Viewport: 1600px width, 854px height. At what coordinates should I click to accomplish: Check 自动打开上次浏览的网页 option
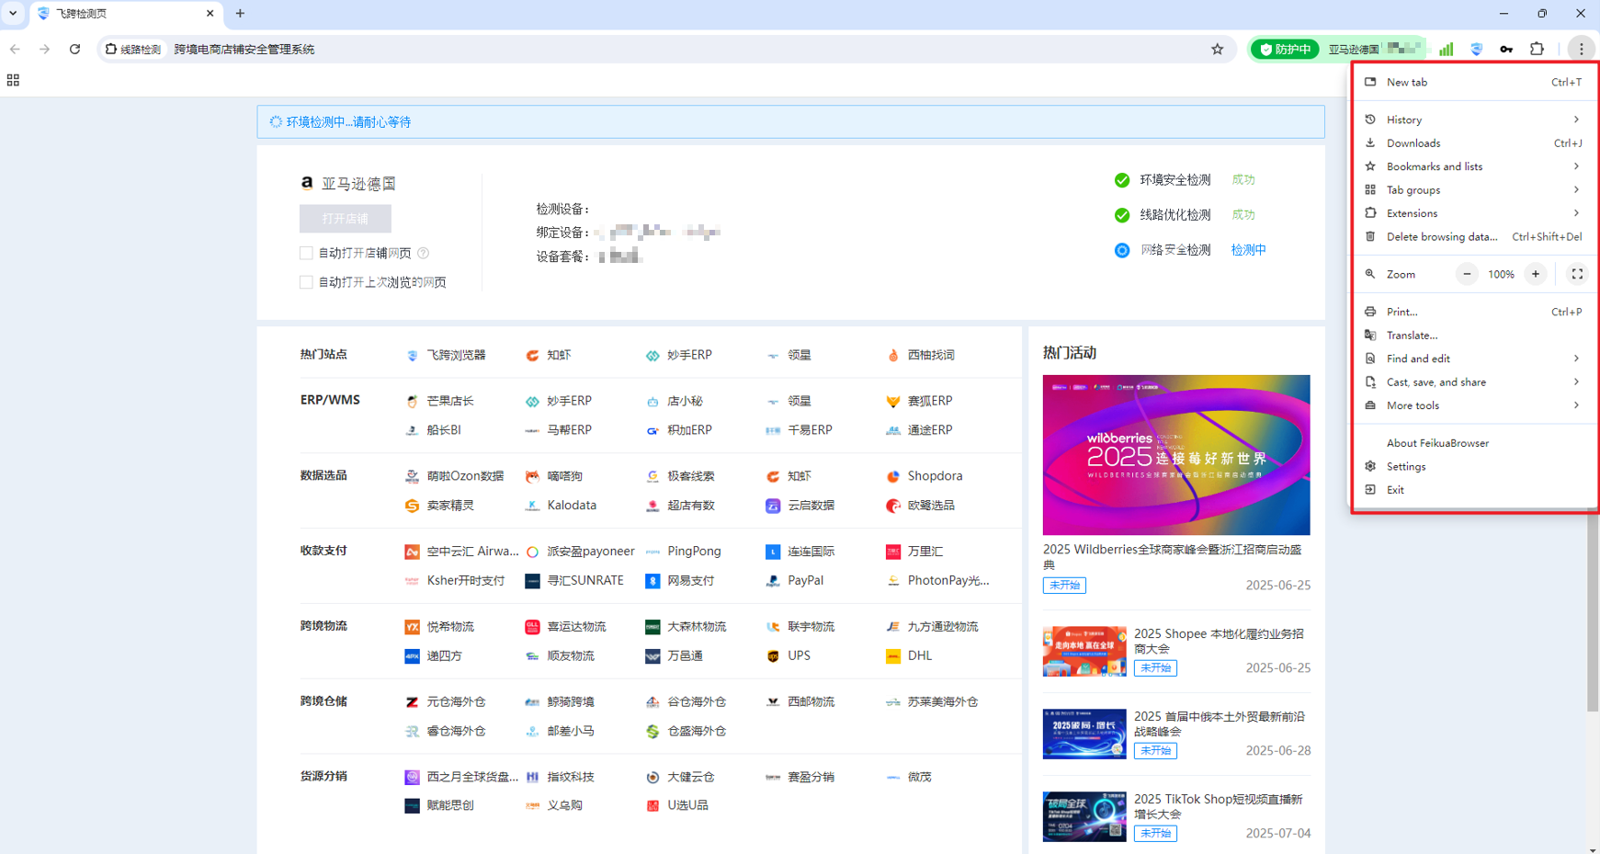point(306,282)
